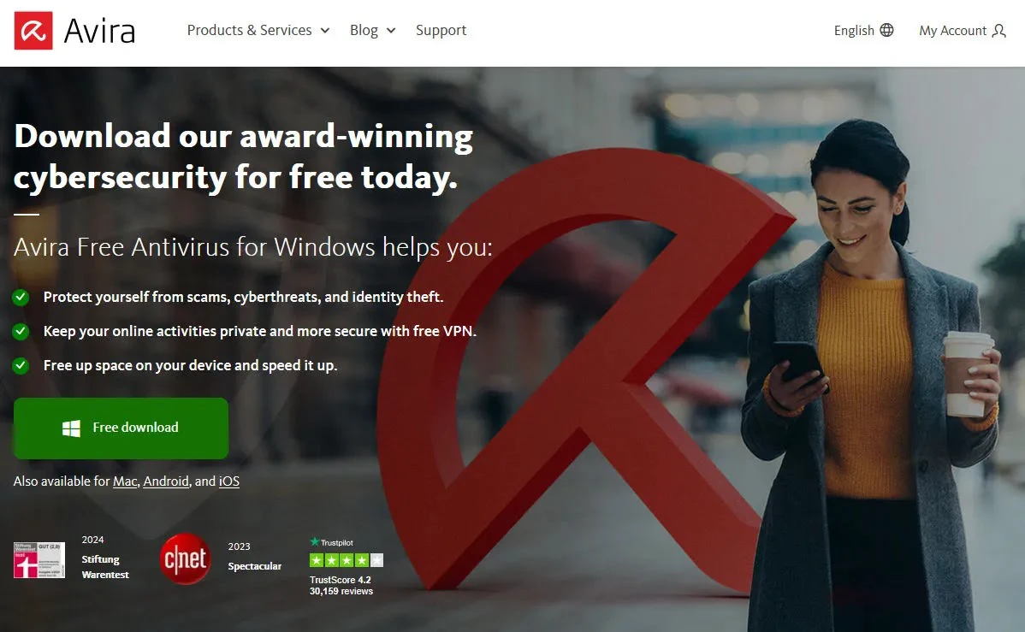Click the Windows logo on Free download

[71, 428]
